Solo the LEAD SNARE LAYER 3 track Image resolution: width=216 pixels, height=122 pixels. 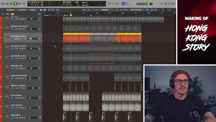[17, 49]
